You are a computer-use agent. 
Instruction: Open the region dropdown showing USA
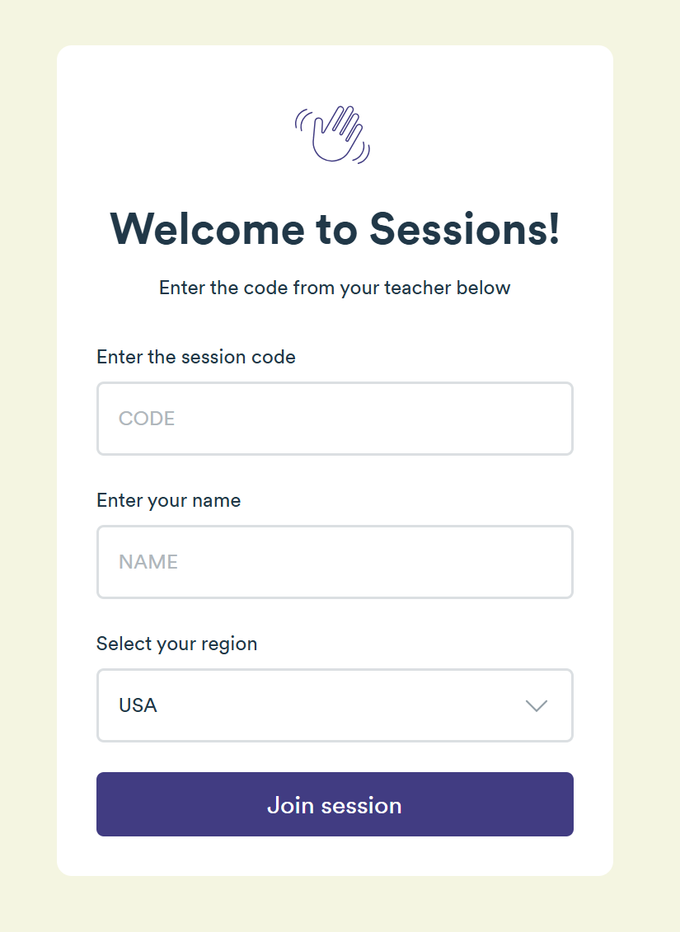(x=335, y=705)
